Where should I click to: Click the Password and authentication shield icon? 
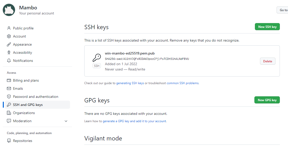click(x=9, y=97)
